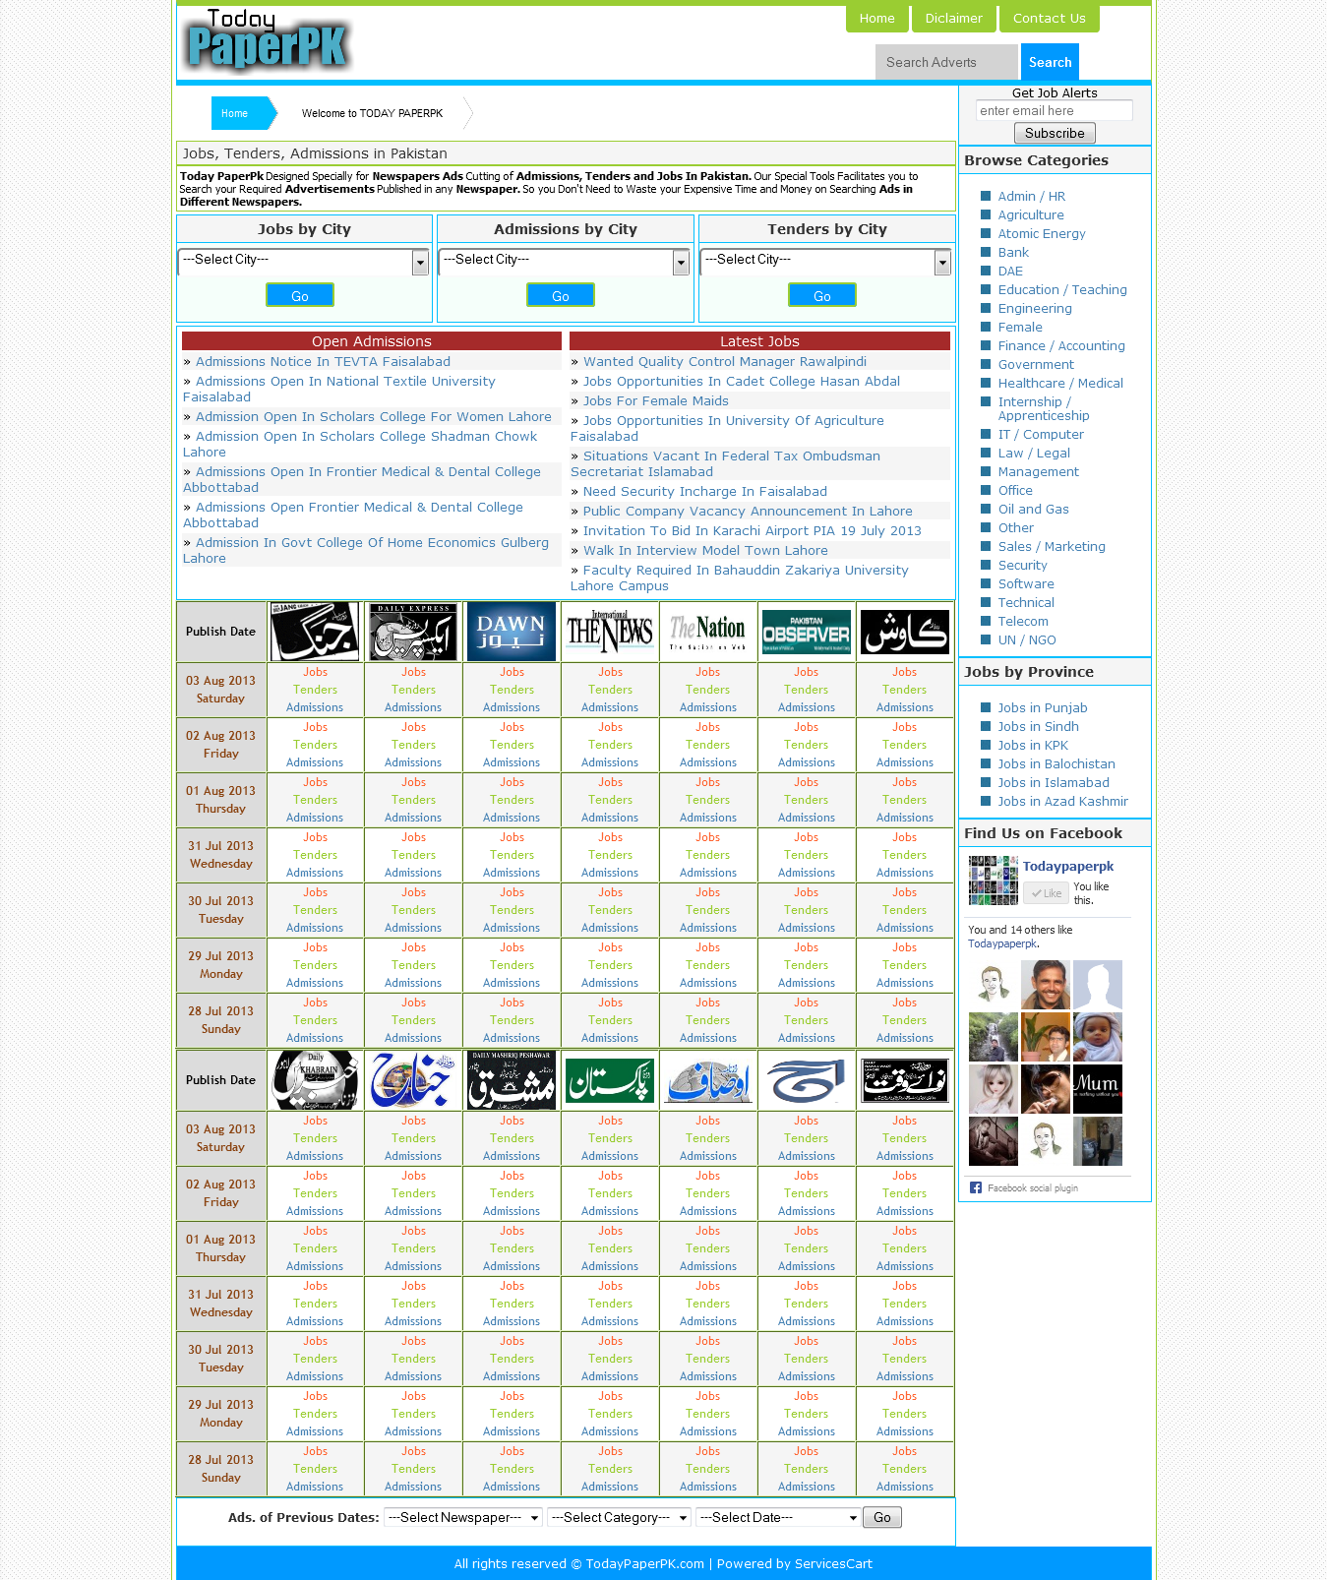This screenshot has width=1327, height=1580.
Task: Open the Daily Khabrain newspaper logo
Action: [315, 1080]
